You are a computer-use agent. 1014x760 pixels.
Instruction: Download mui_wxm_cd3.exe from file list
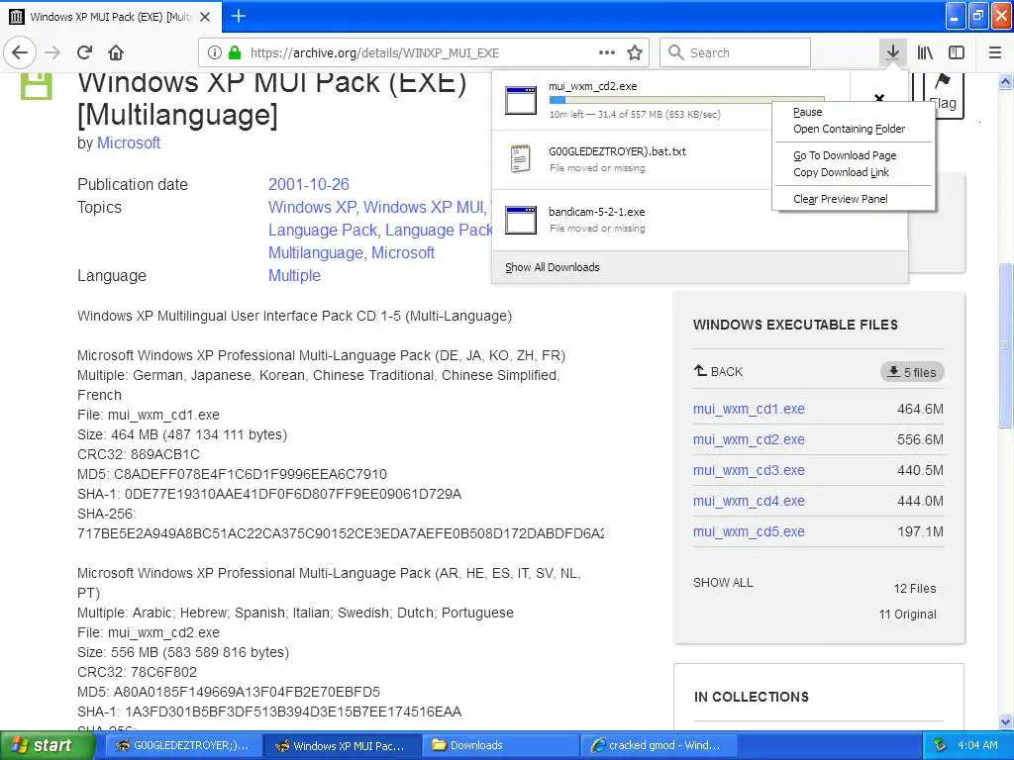tap(749, 470)
